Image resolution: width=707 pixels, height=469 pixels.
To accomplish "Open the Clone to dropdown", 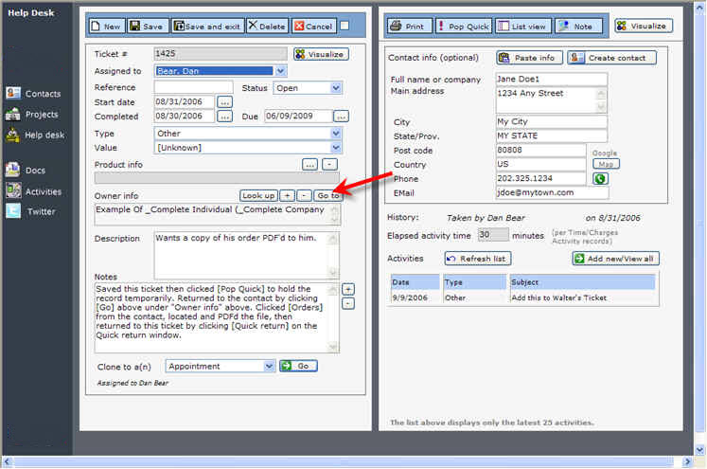I will click(269, 366).
